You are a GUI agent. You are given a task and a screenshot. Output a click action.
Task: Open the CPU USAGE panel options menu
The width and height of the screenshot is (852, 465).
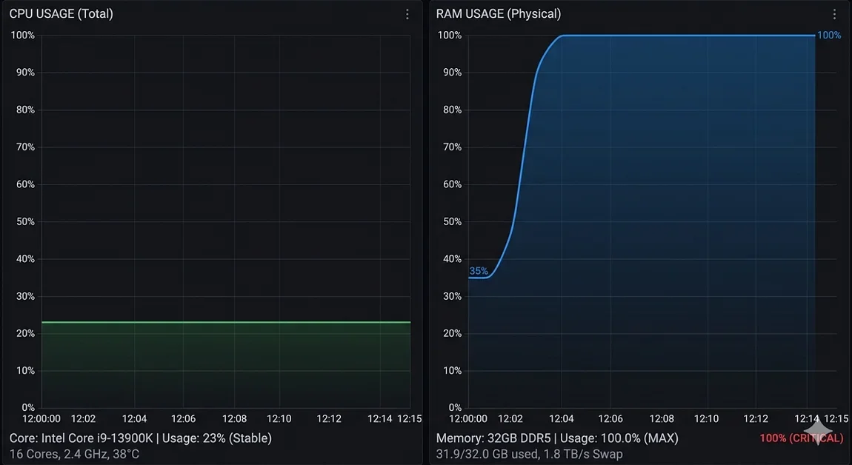click(407, 14)
